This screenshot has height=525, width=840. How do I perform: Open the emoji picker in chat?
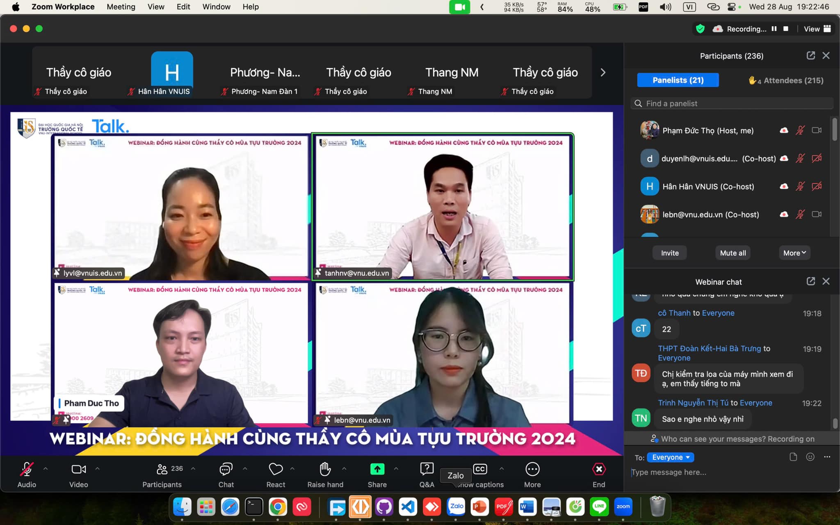[x=810, y=457]
